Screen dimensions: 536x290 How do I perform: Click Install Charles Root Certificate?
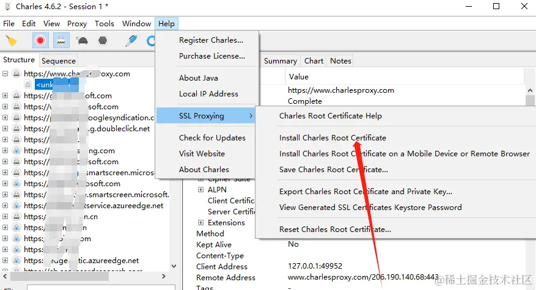click(x=332, y=137)
